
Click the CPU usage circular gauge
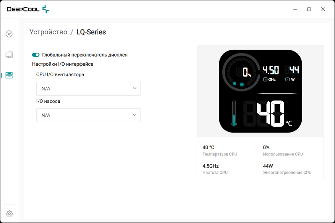click(x=241, y=72)
